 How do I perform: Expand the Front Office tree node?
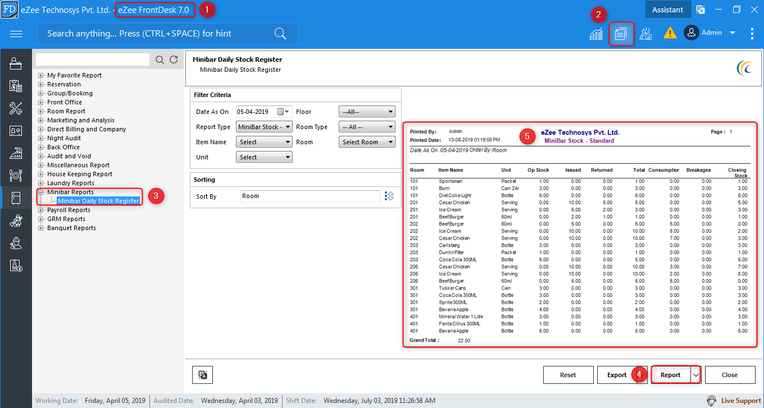pos(41,102)
